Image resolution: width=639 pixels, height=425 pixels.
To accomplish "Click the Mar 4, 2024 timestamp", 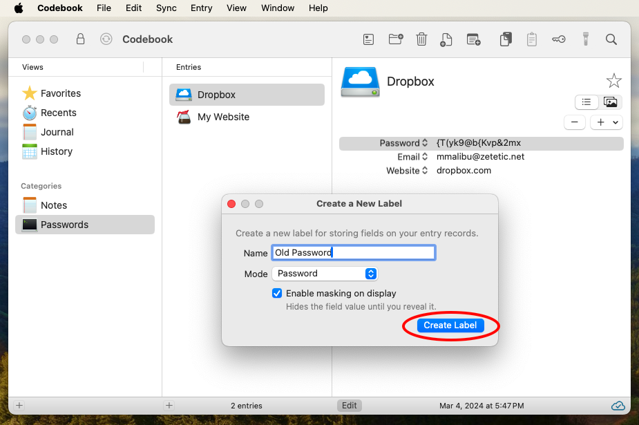I will click(481, 406).
